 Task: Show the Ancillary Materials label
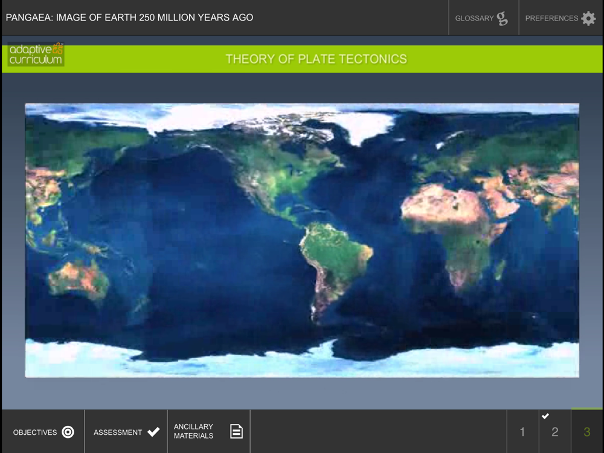tap(193, 431)
